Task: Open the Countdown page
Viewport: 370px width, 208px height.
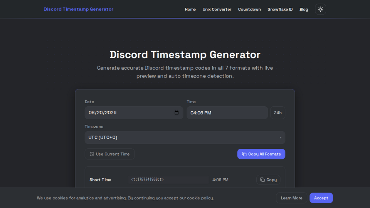Action: (249, 9)
